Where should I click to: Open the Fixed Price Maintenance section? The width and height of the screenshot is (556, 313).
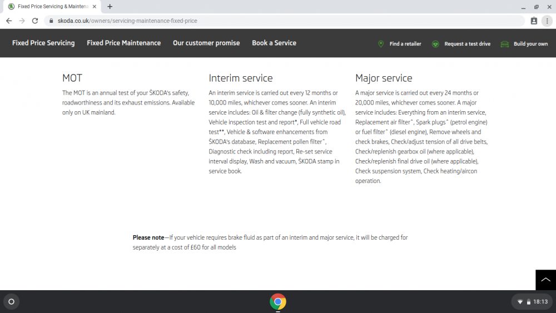[124, 43]
